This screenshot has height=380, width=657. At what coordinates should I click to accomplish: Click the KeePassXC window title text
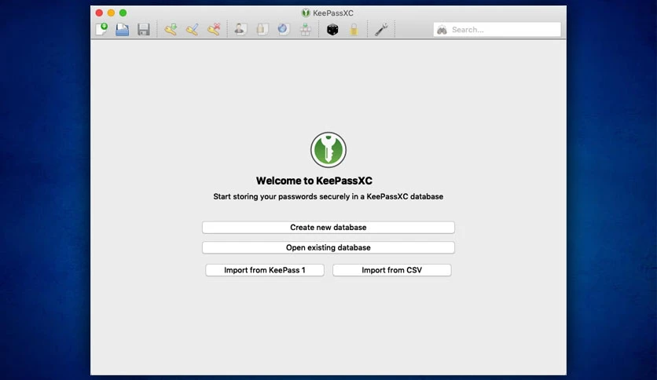(333, 13)
